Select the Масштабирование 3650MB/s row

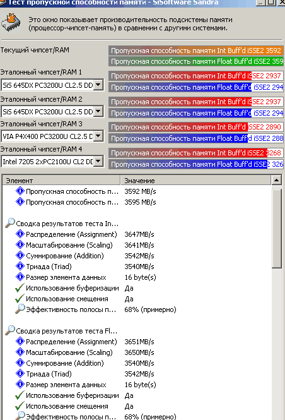pos(137,352)
